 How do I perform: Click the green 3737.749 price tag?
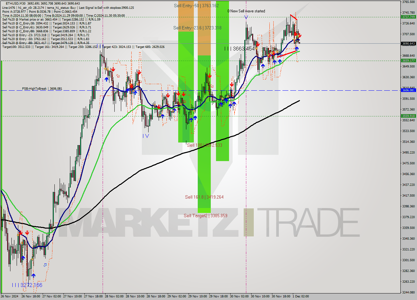408,17
